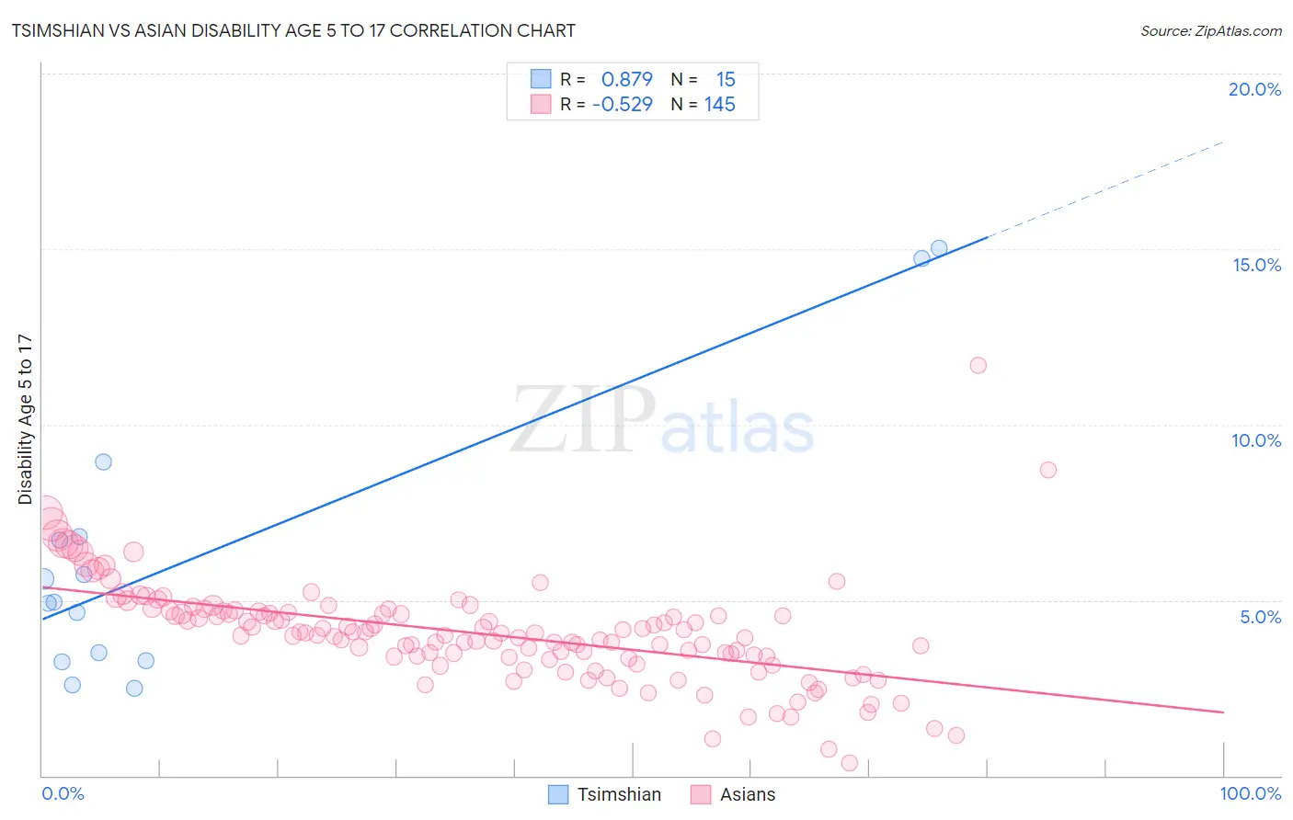Select the Tsimshian legend label
Viewport: 1293px width, 820px height.
coord(619,794)
